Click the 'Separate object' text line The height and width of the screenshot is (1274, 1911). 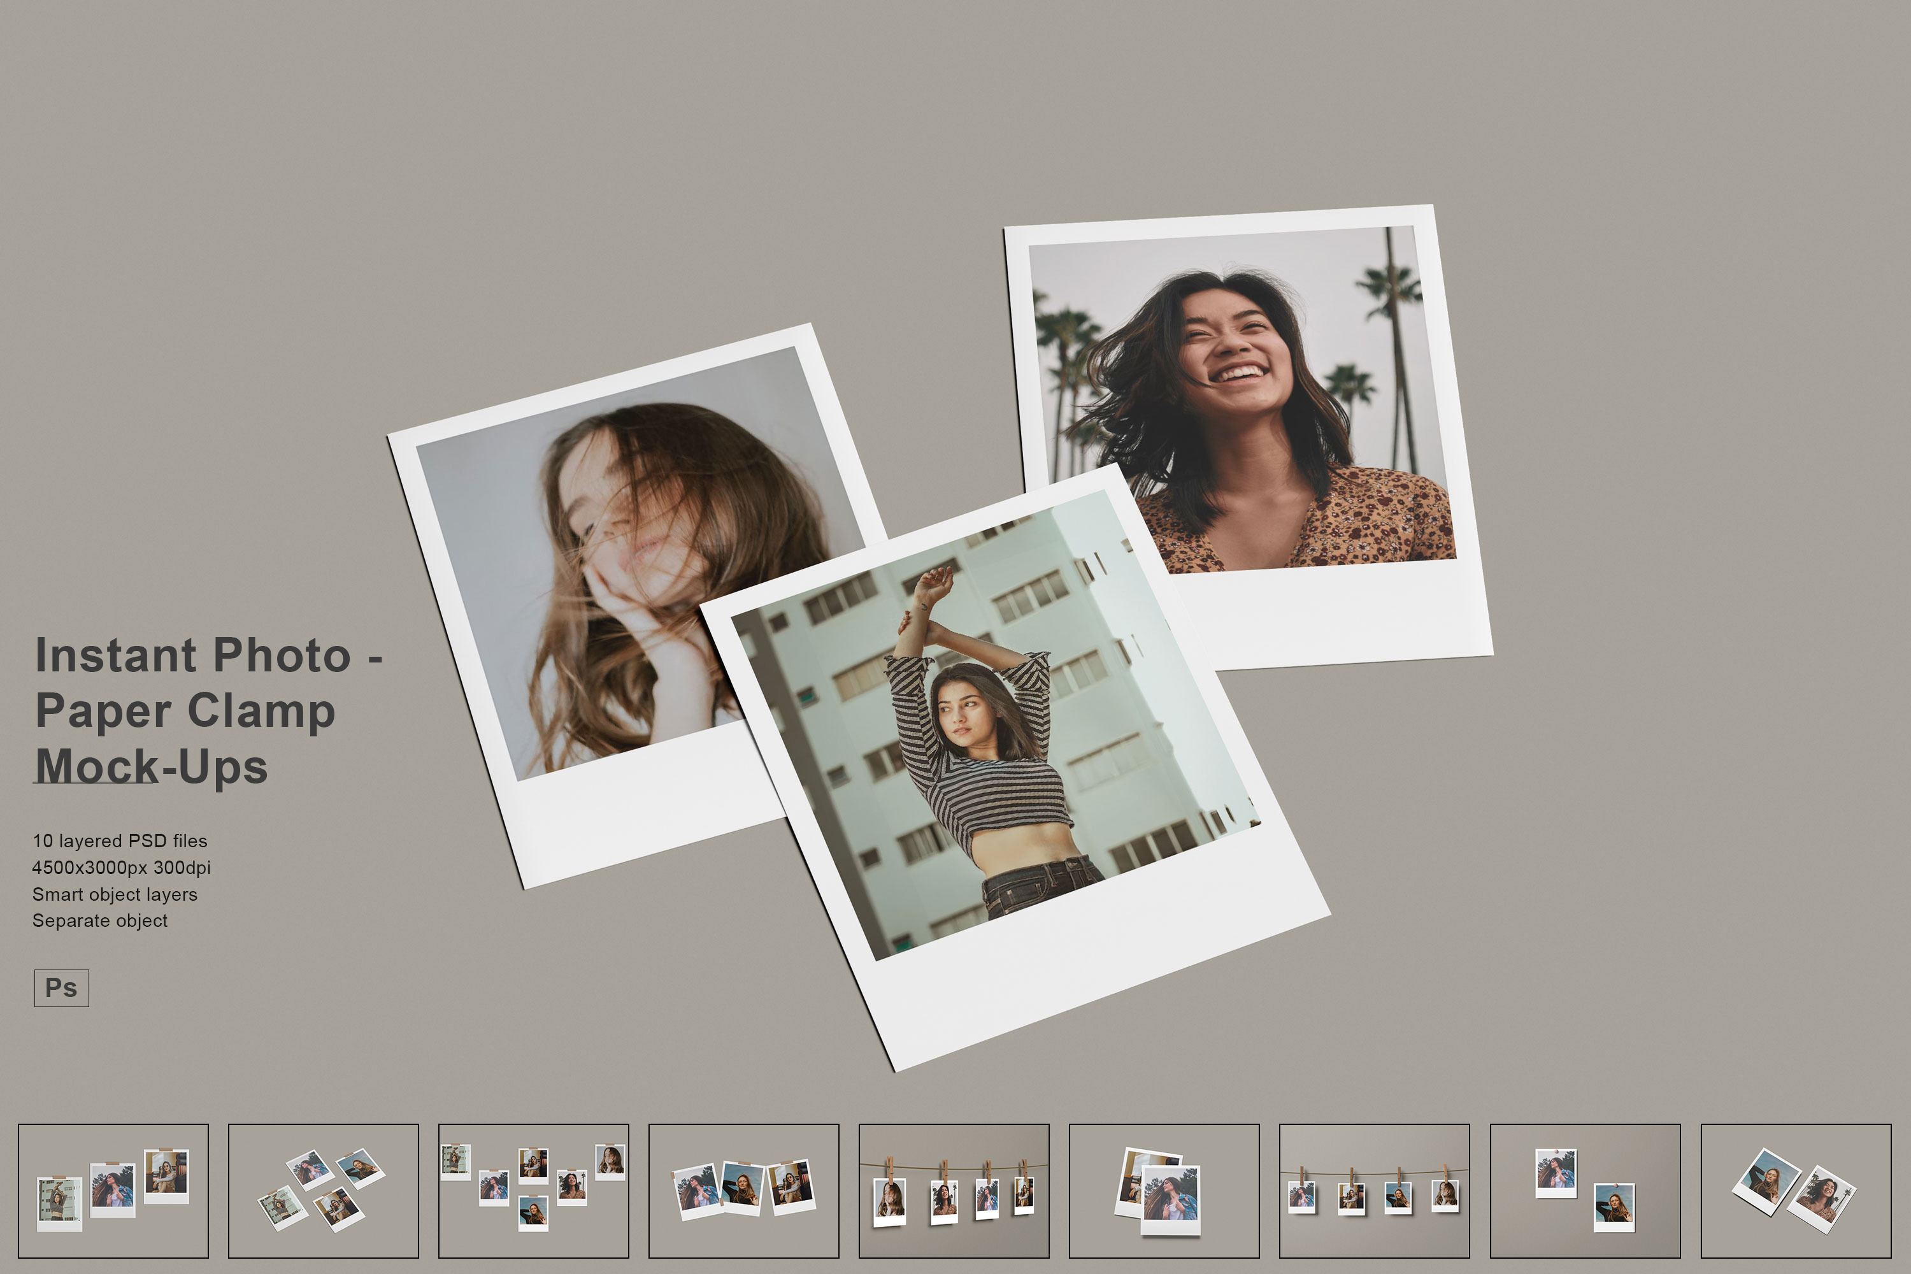tap(100, 920)
